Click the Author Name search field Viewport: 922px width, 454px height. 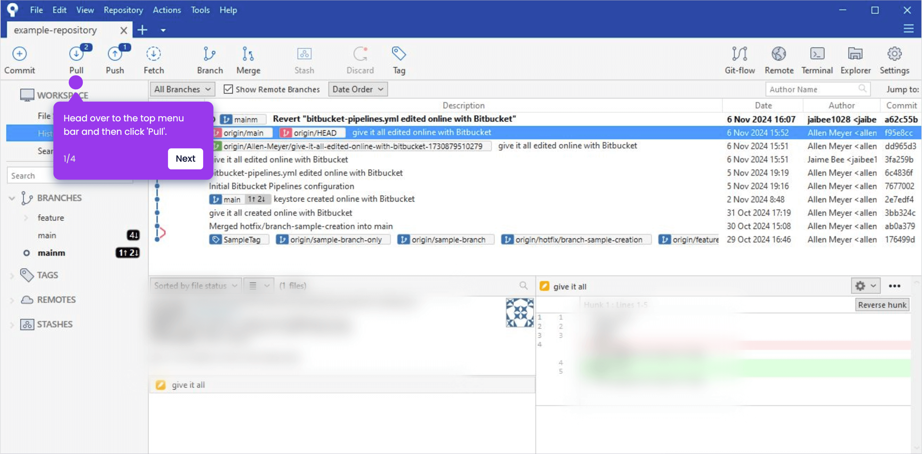[818, 89]
